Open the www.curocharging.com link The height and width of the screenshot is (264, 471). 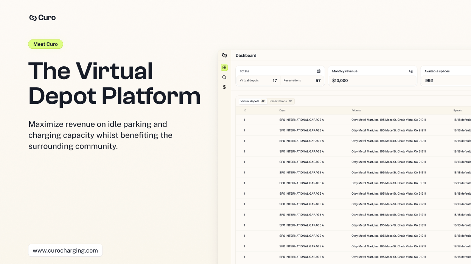click(x=65, y=250)
